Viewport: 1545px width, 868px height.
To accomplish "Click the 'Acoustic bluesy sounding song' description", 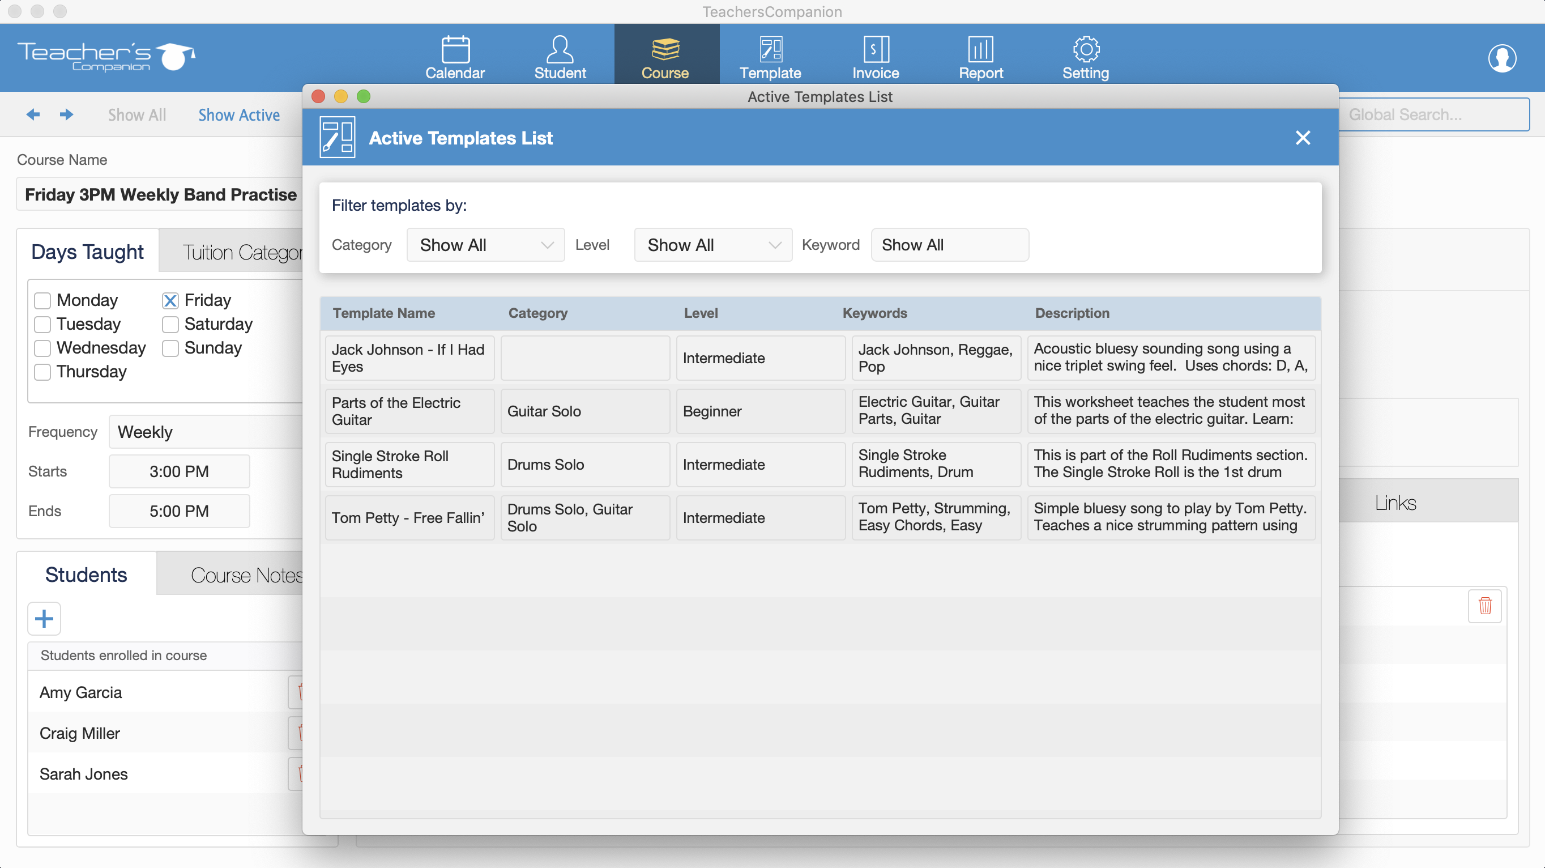I will tap(1171, 358).
